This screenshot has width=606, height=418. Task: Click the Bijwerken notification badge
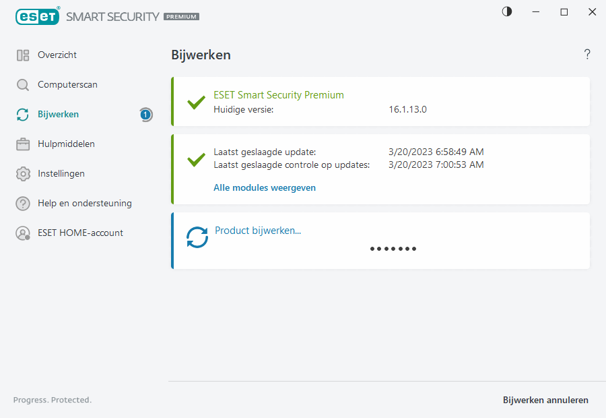[145, 115]
